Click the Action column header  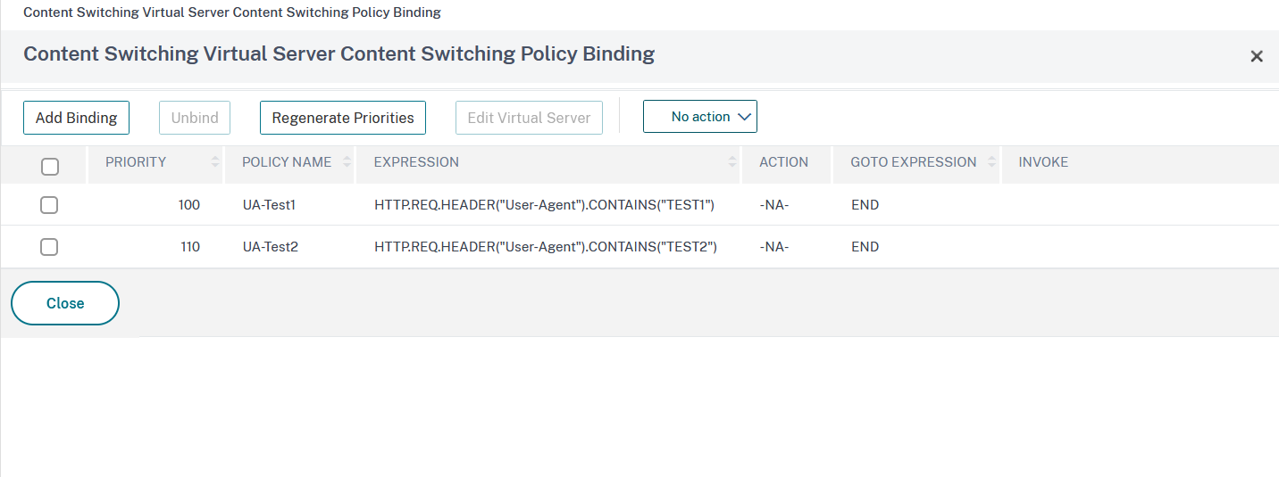pyautogui.click(x=783, y=162)
